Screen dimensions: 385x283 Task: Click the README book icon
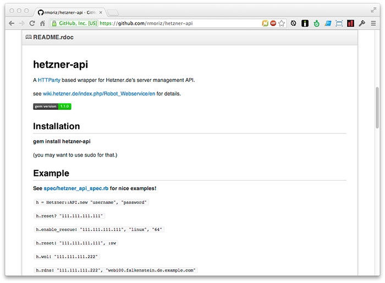click(x=29, y=37)
